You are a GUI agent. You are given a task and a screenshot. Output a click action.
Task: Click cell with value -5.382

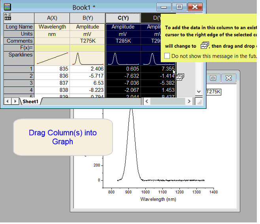point(158,83)
